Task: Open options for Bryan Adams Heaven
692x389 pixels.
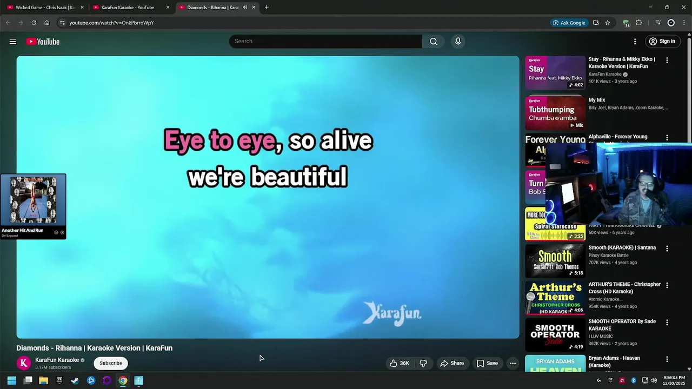Action: point(667,359)
